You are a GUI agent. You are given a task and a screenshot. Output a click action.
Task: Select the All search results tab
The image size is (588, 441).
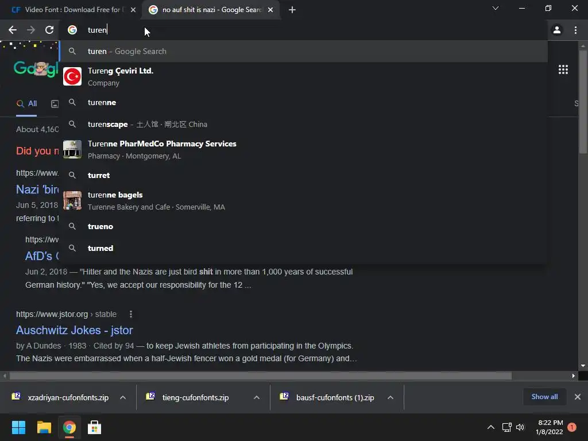tap(26, 103)
